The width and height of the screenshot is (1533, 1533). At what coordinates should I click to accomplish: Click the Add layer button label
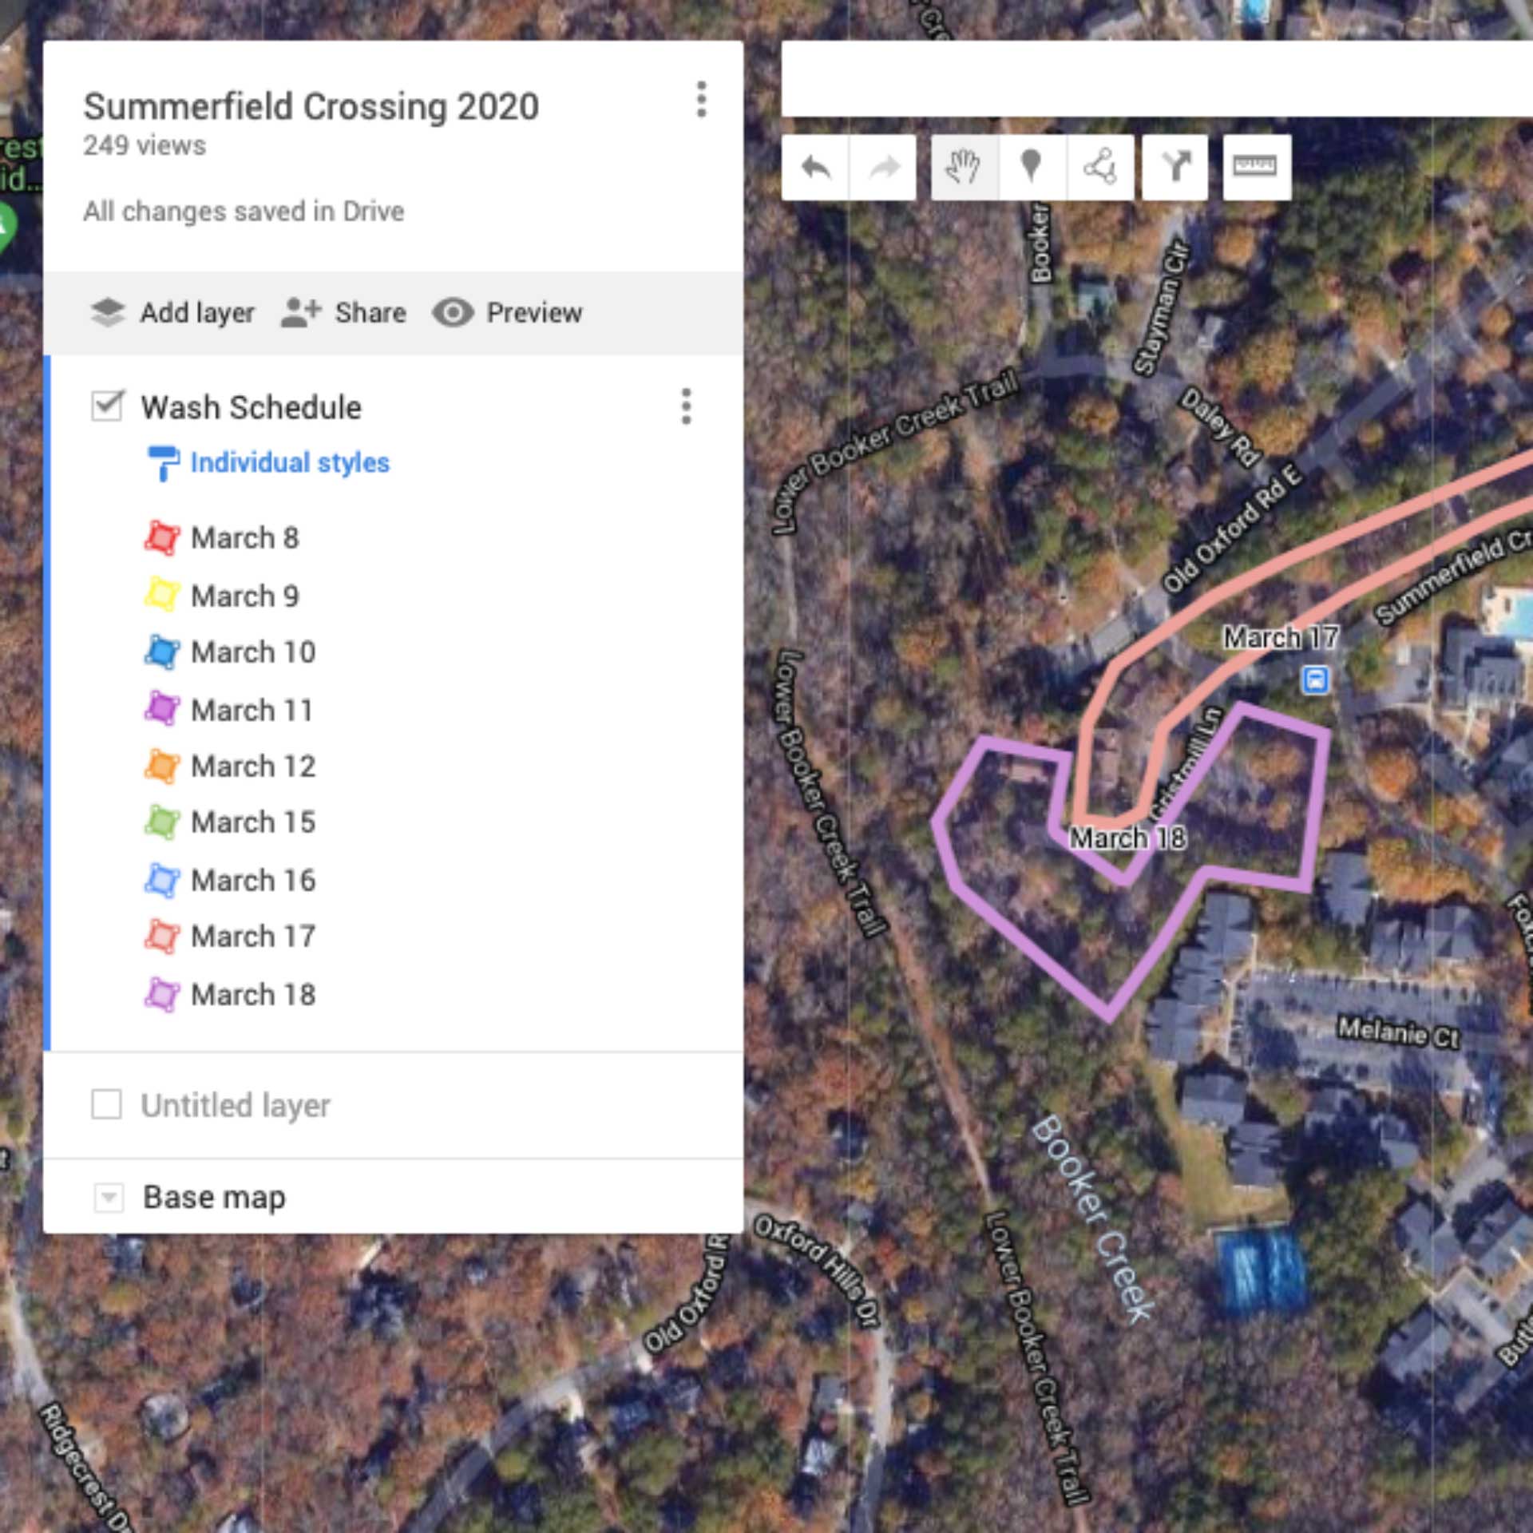(x=197, y=313)
